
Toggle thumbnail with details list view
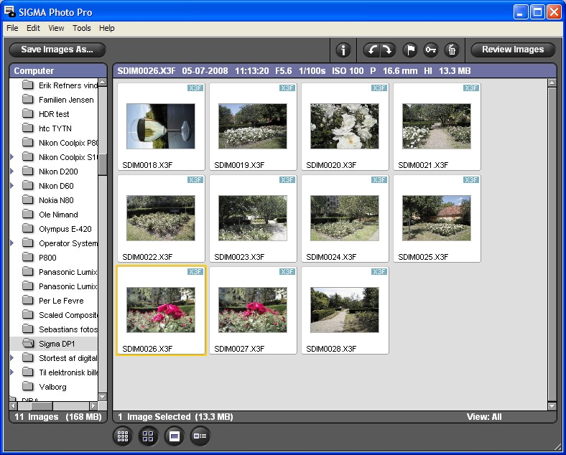(200, 436)
